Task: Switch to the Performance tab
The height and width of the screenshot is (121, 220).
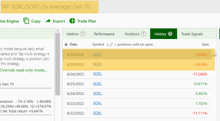Action: click(x=104, y=34)
